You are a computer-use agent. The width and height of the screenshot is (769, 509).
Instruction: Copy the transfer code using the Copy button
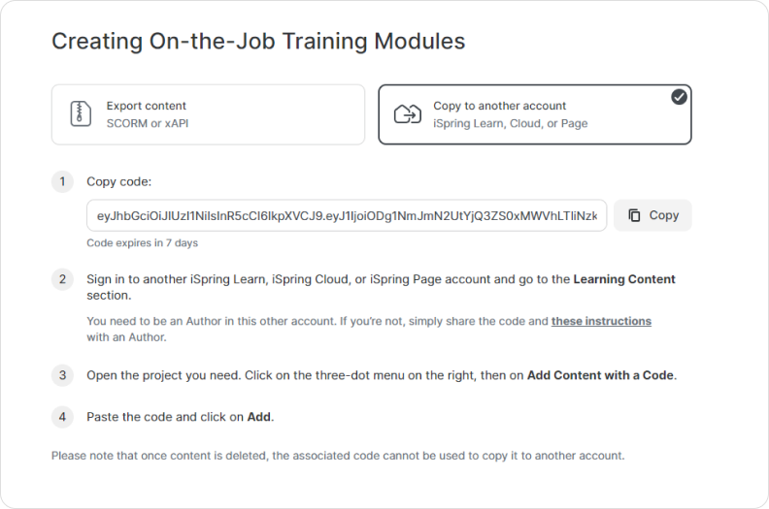point(652,215)
